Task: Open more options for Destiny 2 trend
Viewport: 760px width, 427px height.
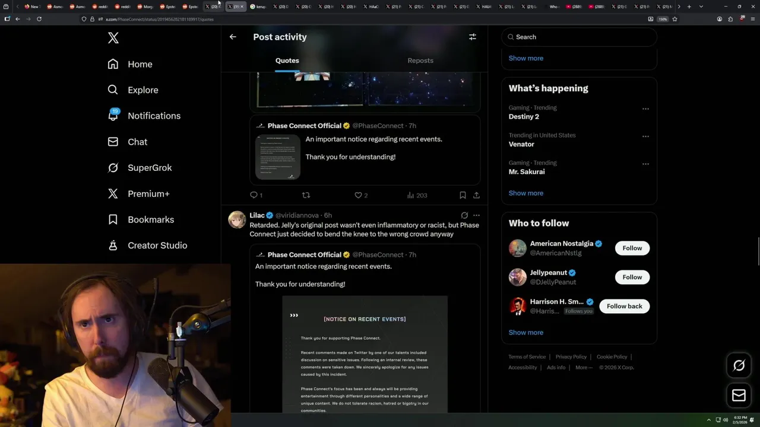Action: [645, 109]
